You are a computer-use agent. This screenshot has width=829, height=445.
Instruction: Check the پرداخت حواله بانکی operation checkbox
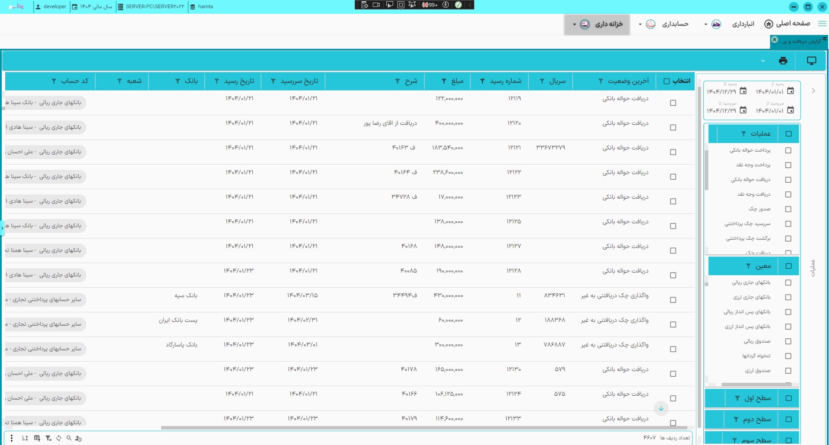(x=788, y=150)
